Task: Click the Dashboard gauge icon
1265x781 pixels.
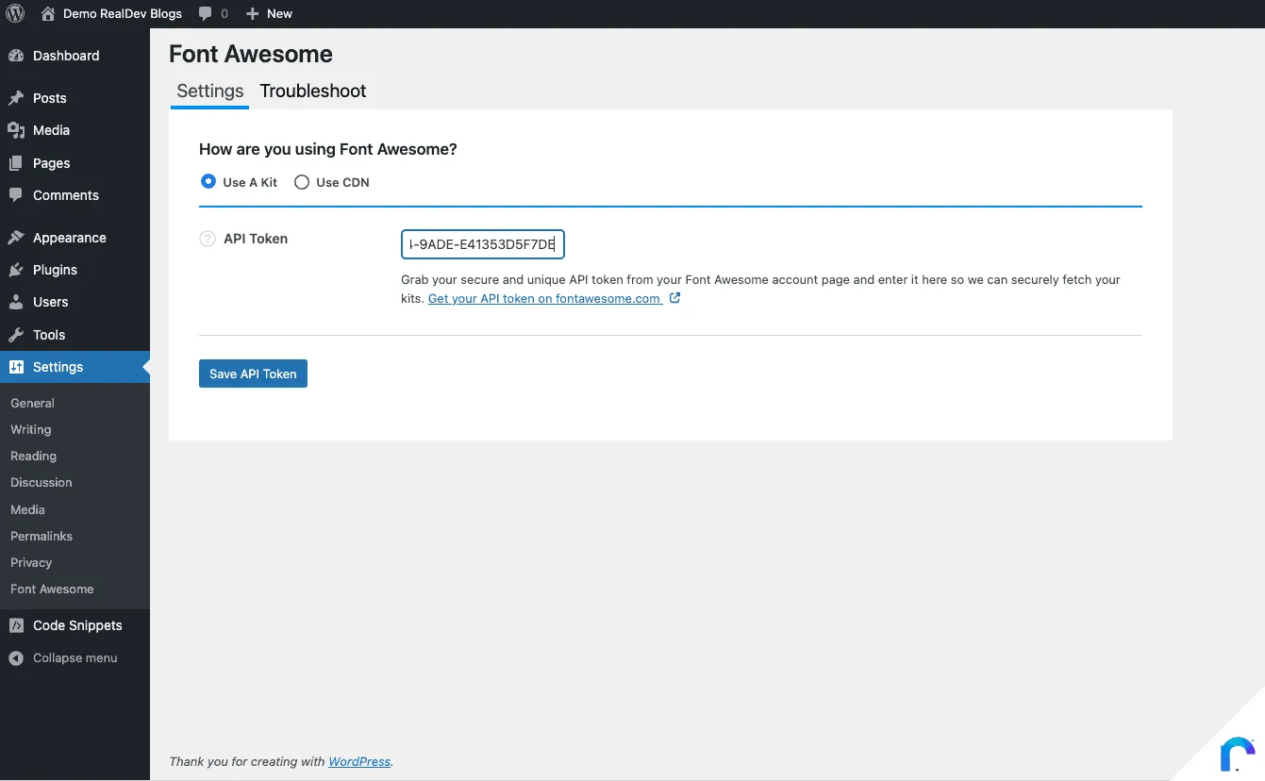Action: point(16,56)
